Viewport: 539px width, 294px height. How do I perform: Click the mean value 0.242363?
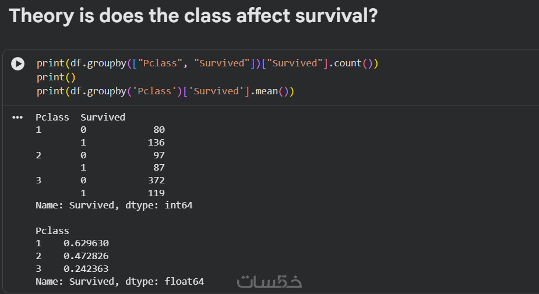86,269
